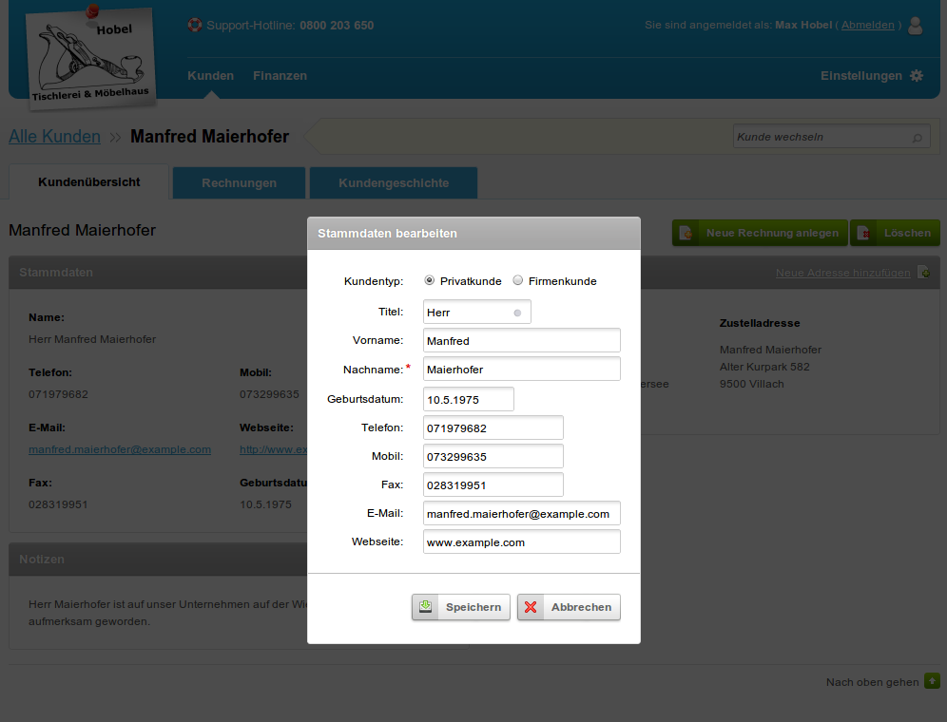Click the support hotline lifebuoy icon

195,26
